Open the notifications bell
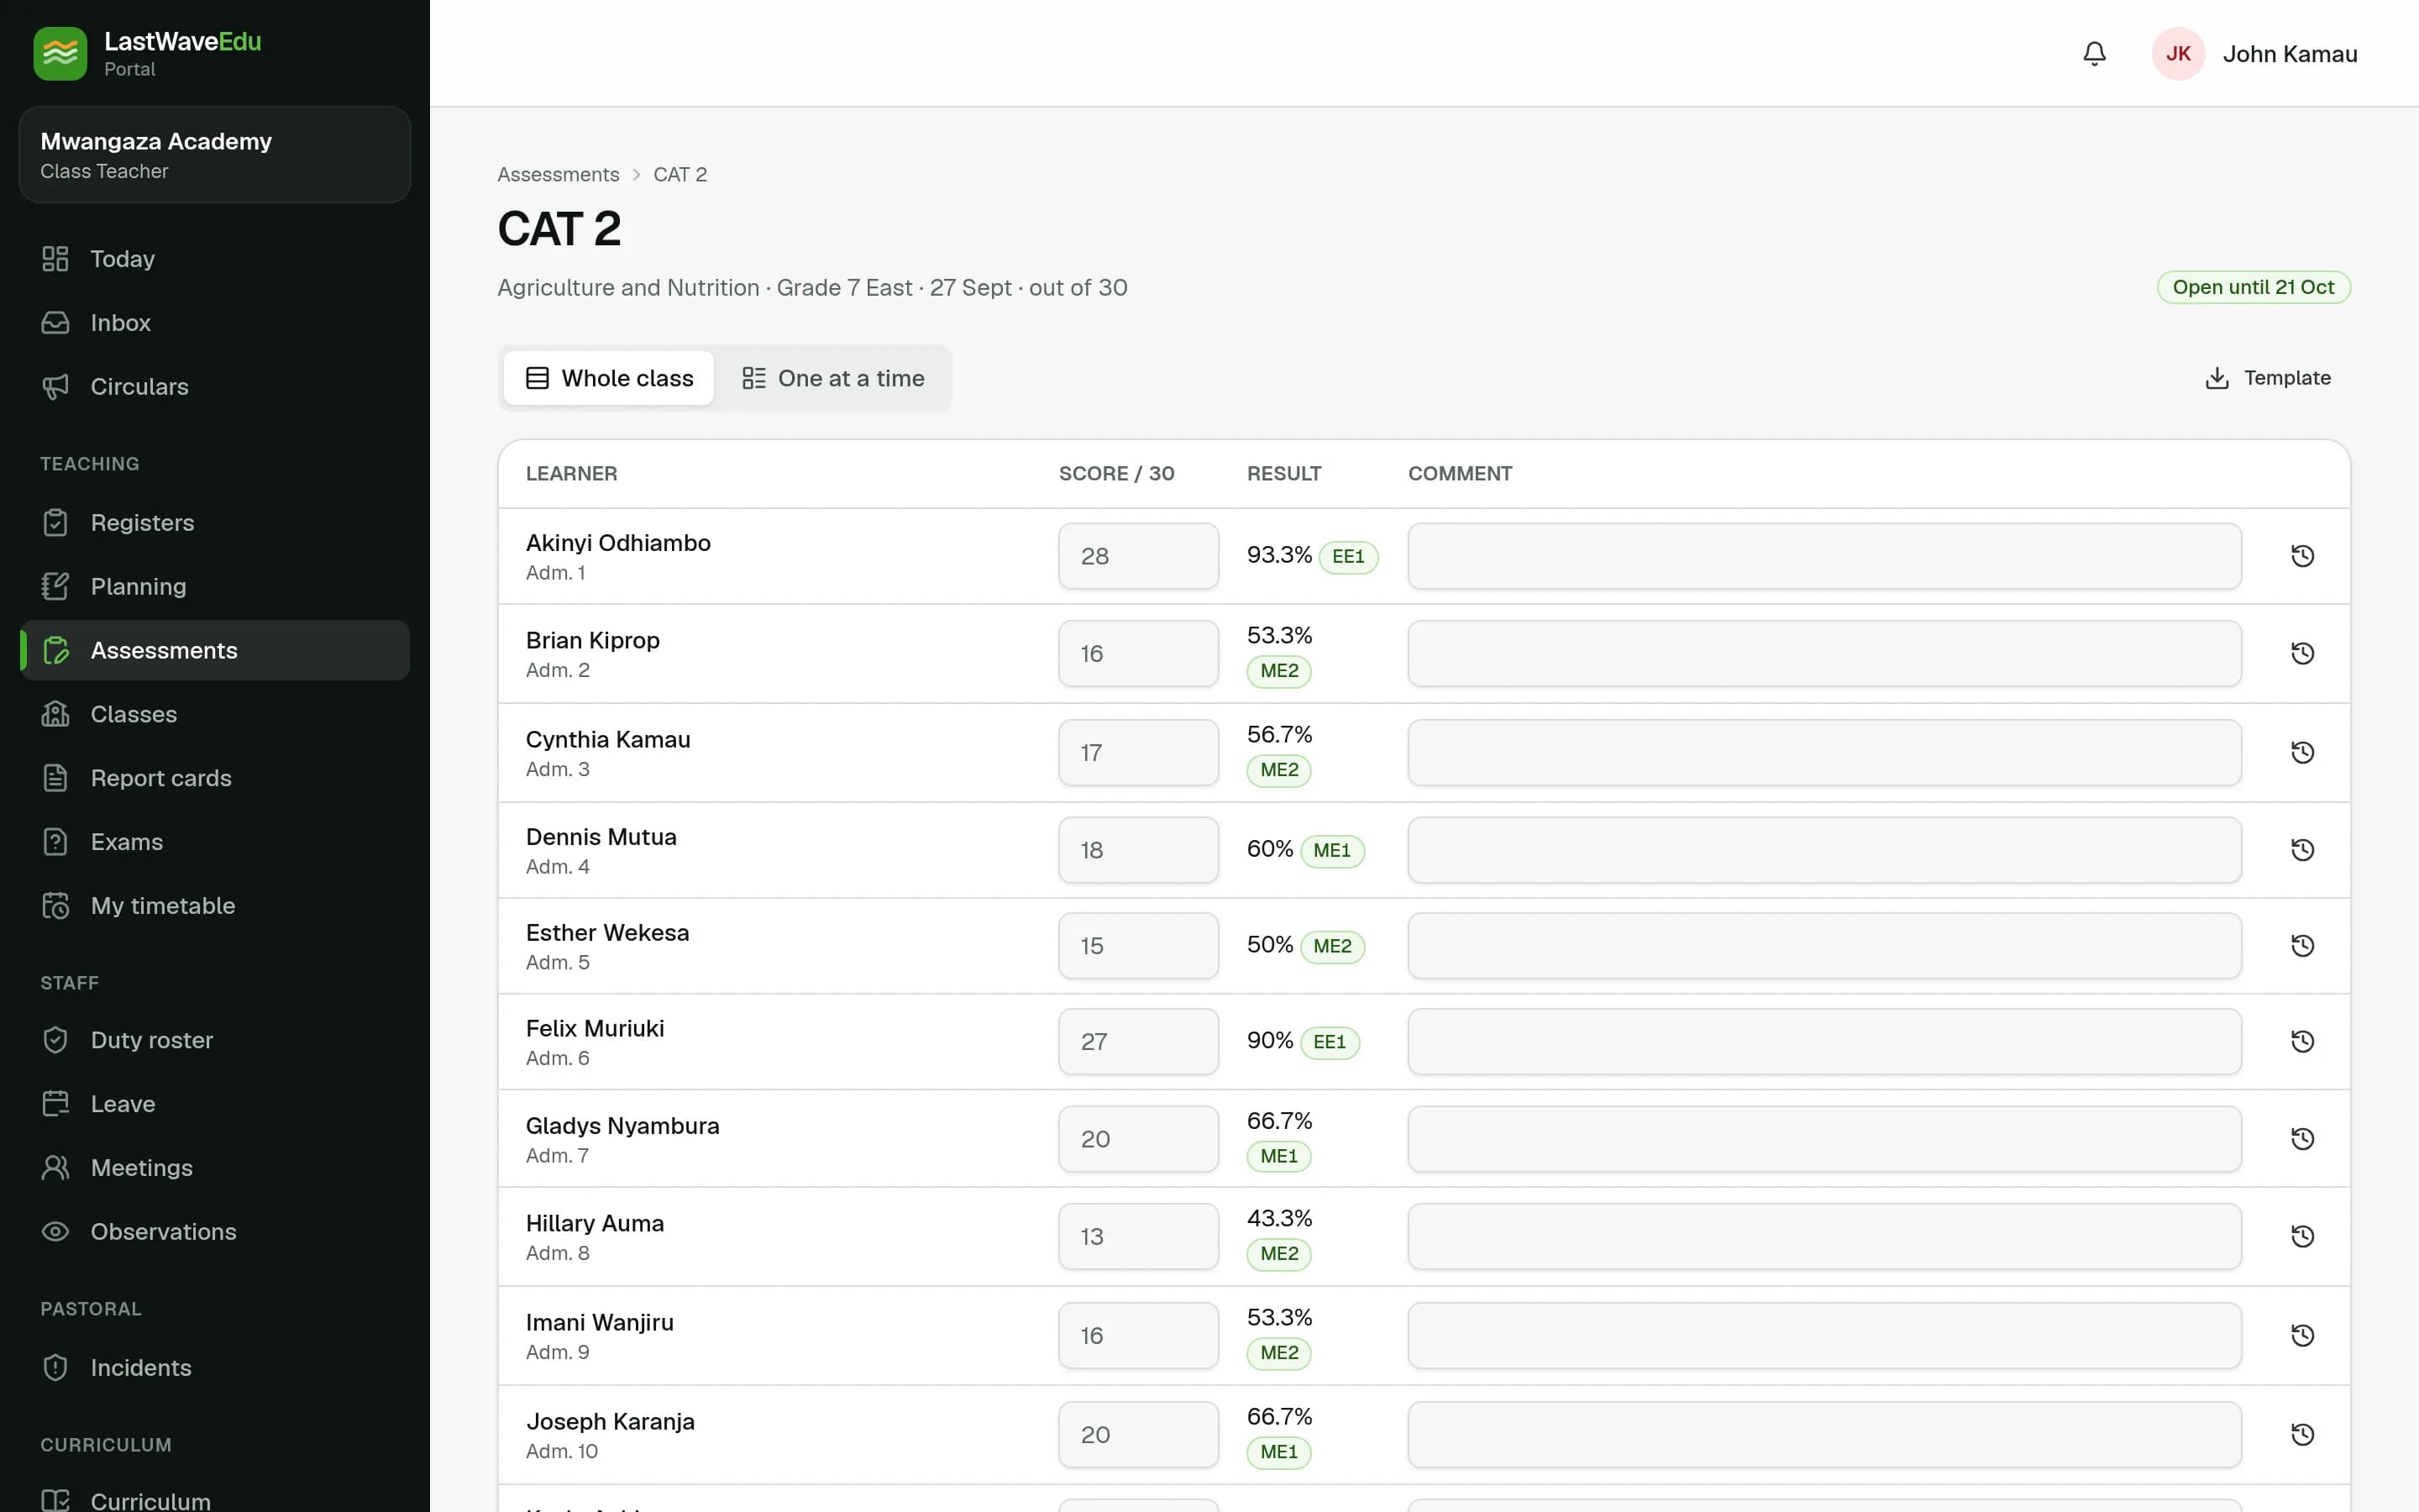This screenshot has width=2419, height=1512. [x=2094, y=54]
